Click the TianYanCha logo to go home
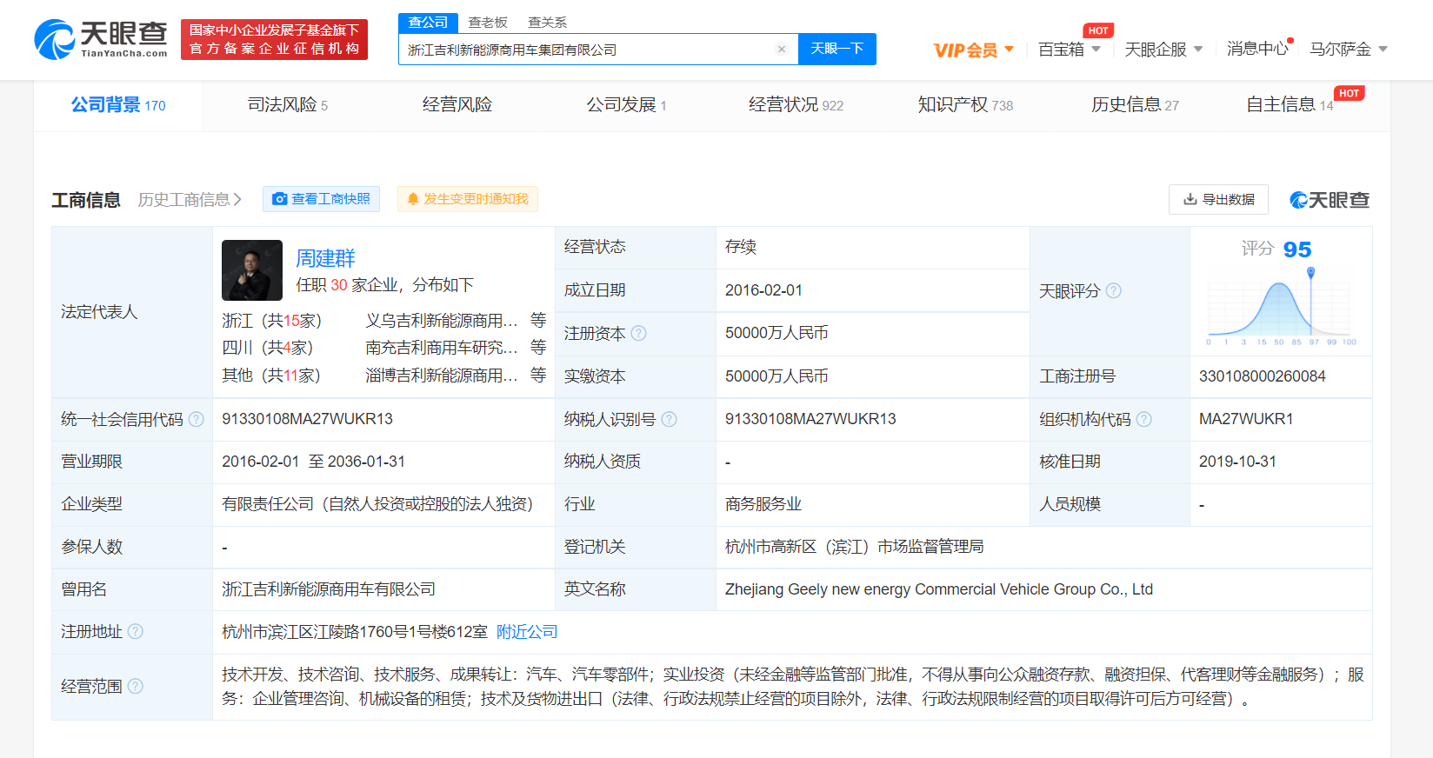 coord(101,40)
